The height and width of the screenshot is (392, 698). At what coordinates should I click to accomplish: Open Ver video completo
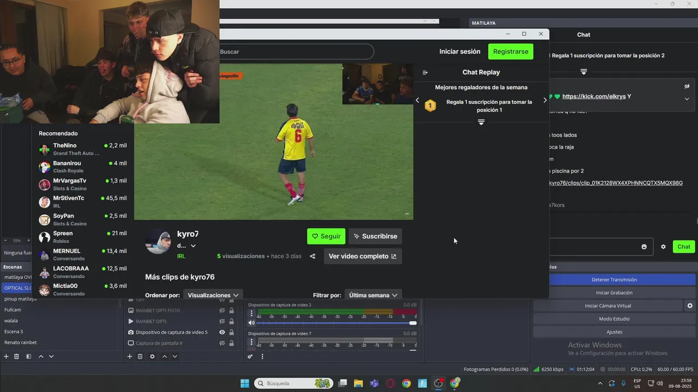[363, 256]
